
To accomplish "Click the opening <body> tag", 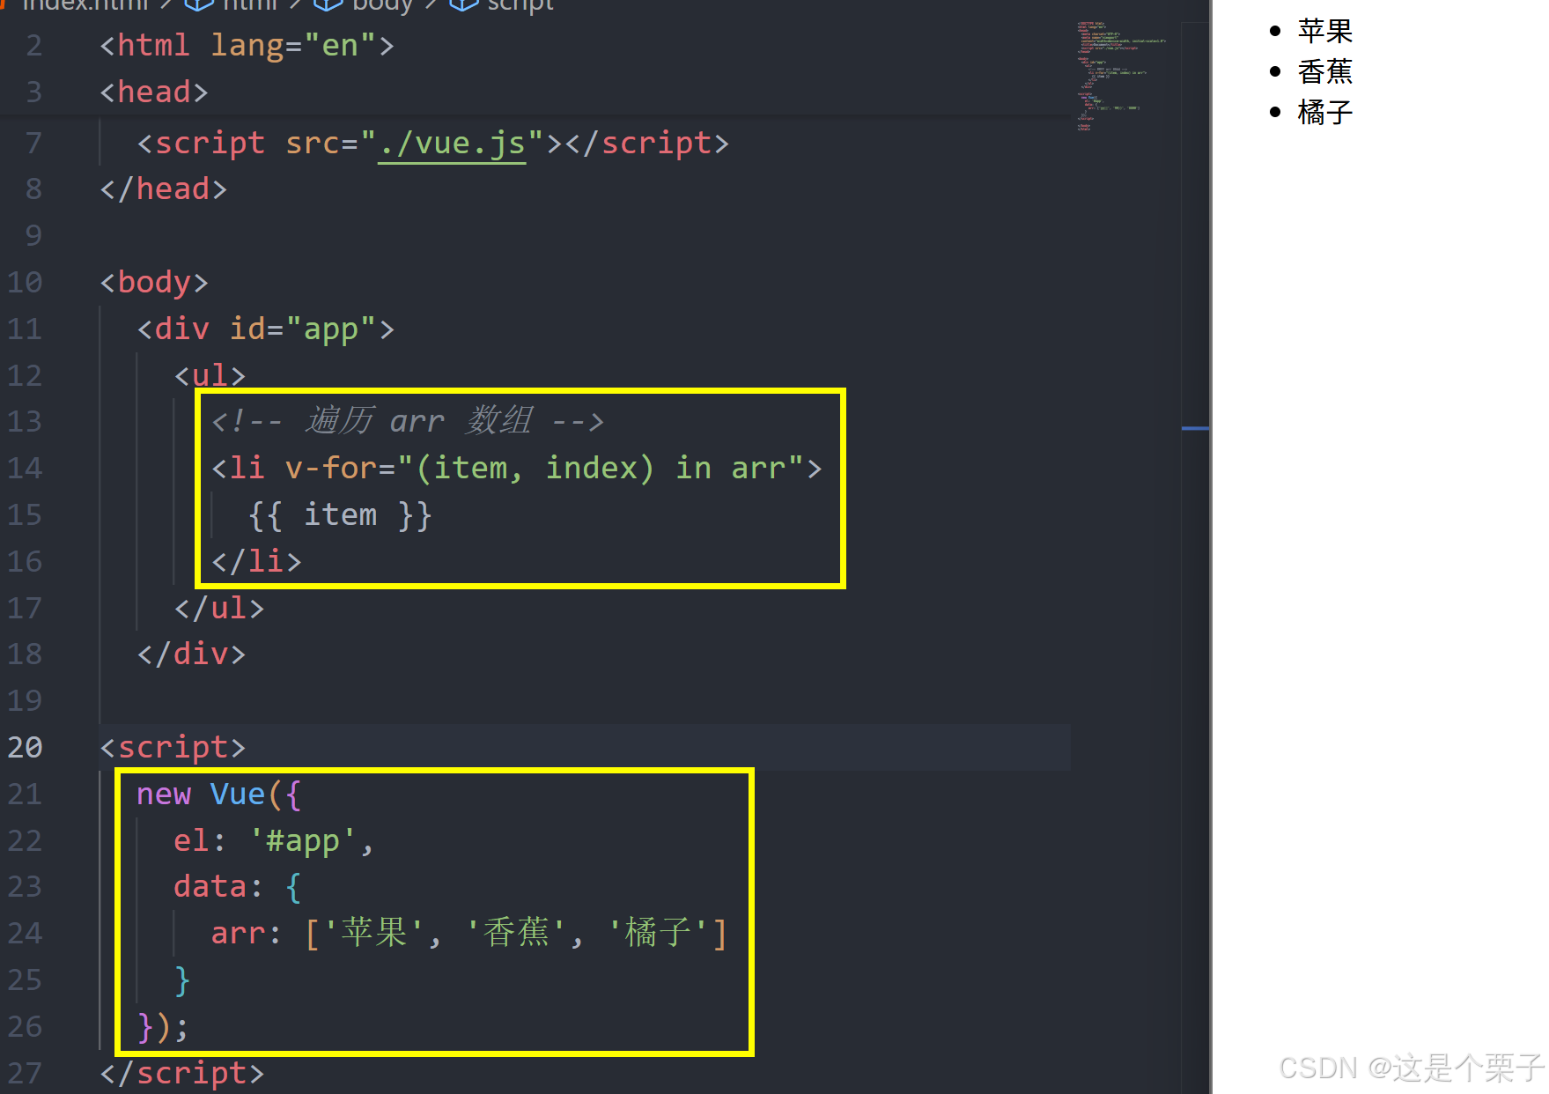I will click(x=154, y=283).
